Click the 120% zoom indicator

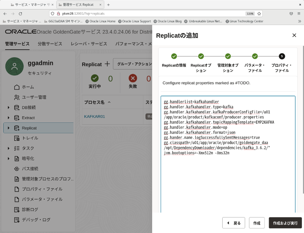[x=250, y=13]
